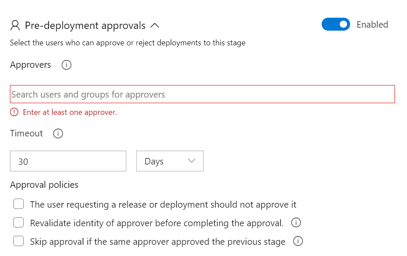Open the Days timeout unit dropdown
The image size is (407, 256).
(169, 161)
